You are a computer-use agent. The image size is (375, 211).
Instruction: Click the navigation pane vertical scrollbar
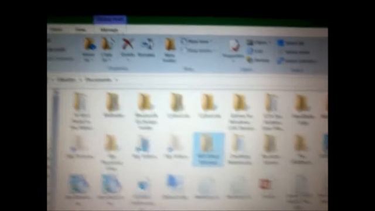point(56,149)
